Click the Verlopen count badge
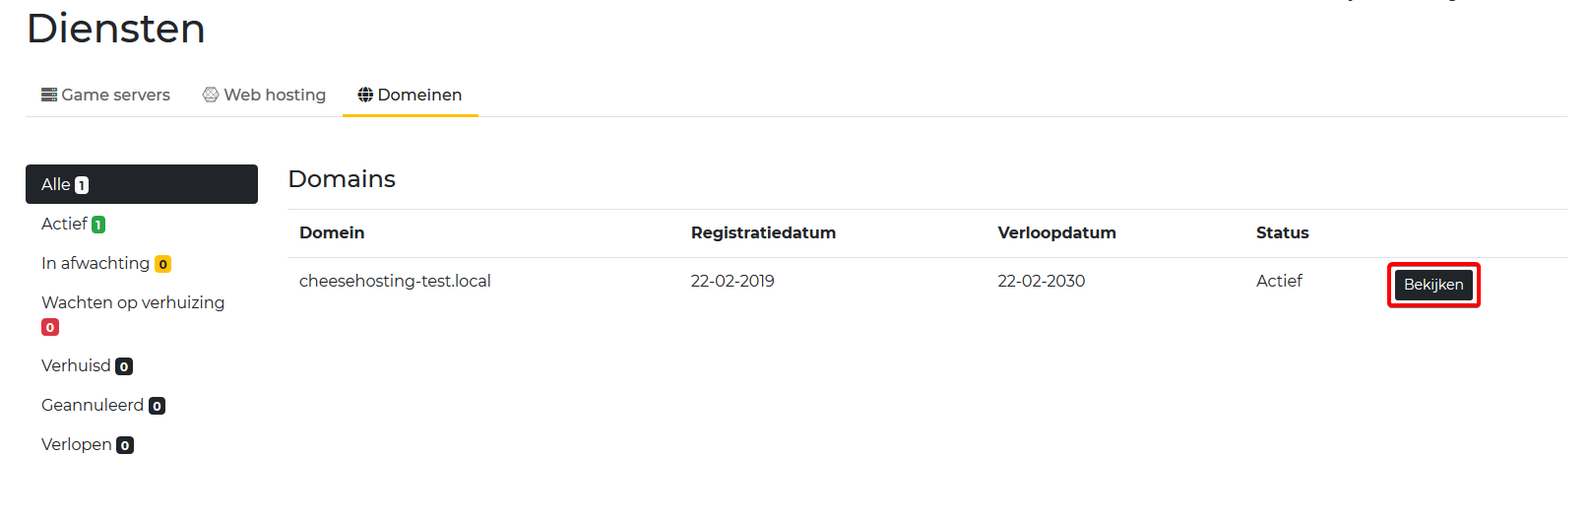Image resolution: width=1590 pixels, height=521 pixels. click(x=125, y=445)
